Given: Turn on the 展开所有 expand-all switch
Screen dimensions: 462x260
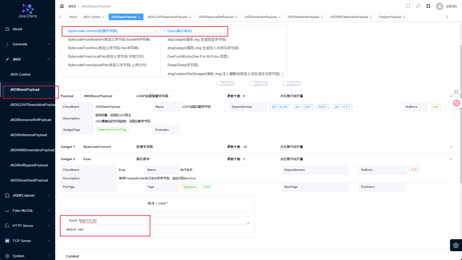Looking at the screenshot, I should (292, 84).
